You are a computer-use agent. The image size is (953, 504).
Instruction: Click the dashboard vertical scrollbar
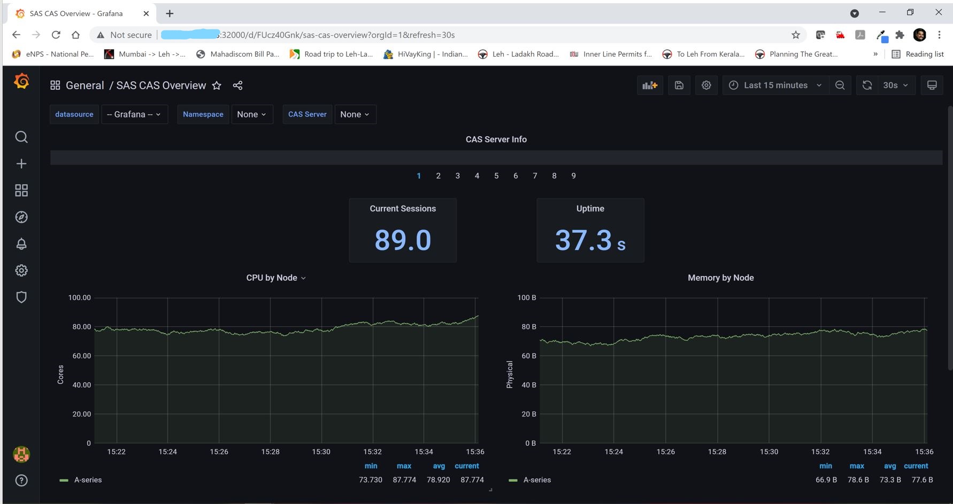[x=950, y=238]
